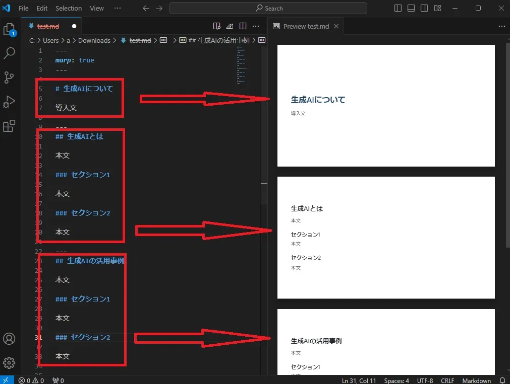Viewport: 510px width, 384px height.
Task: Go to line and column indicator
Action: tap(359, 380)
